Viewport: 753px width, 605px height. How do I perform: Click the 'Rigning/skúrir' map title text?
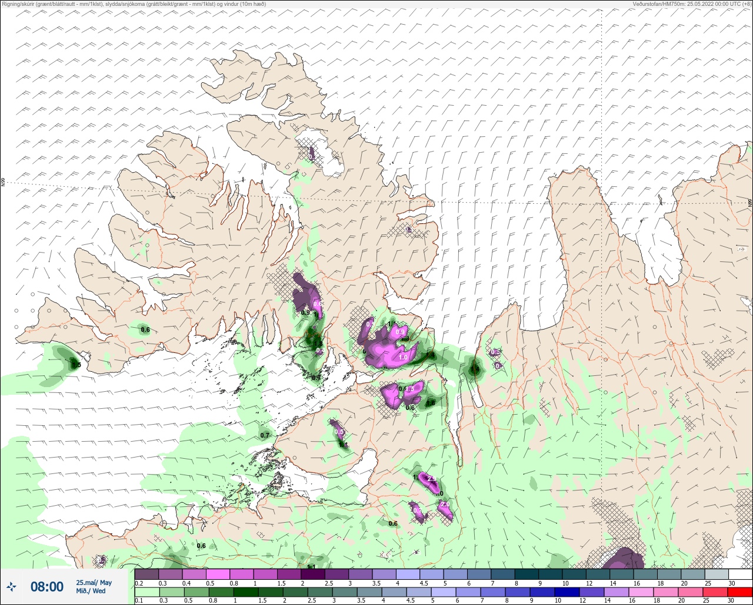click(134, 4)
